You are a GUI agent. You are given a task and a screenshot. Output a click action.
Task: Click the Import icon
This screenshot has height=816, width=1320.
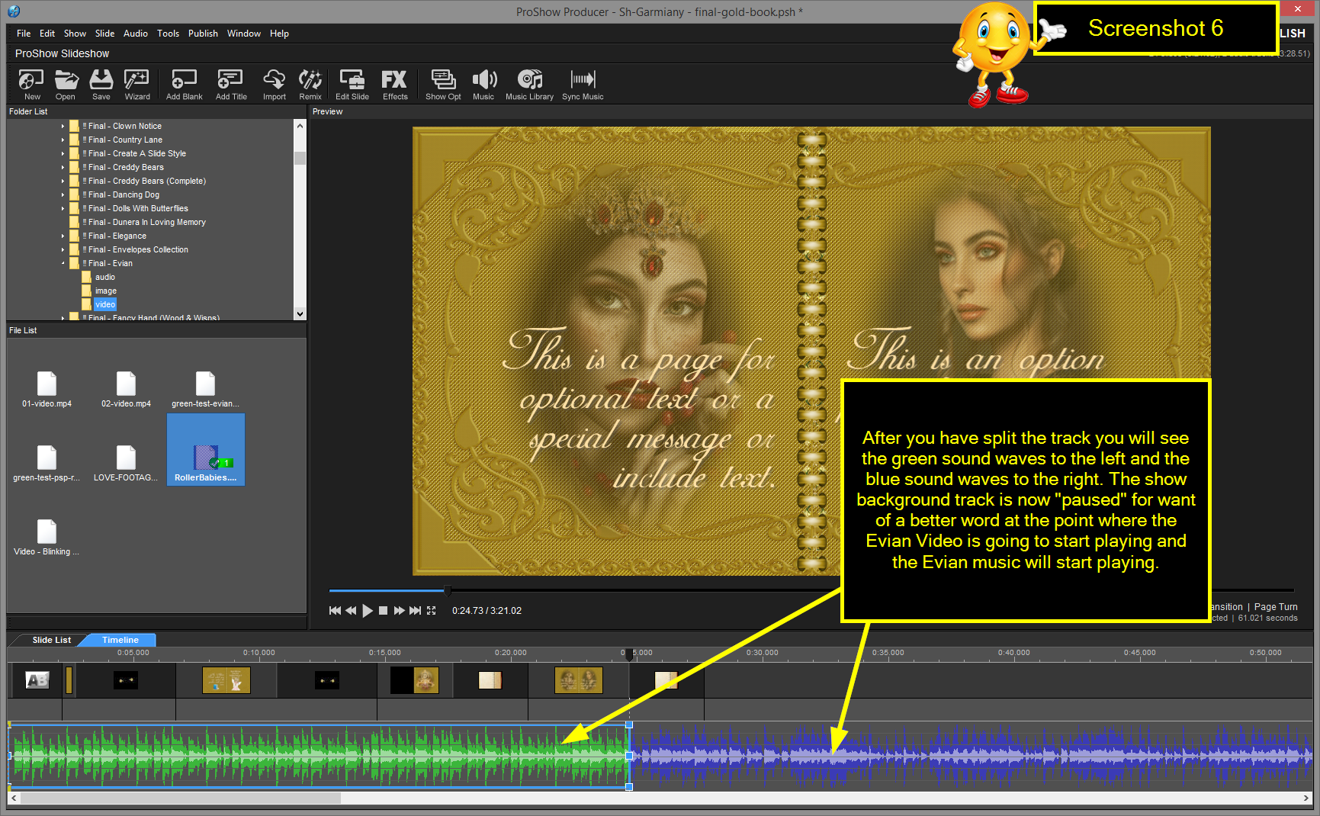click(x=274, y=84)
